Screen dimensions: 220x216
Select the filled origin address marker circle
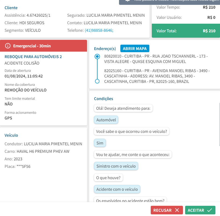pyautogui.click(x=97, y=57)
